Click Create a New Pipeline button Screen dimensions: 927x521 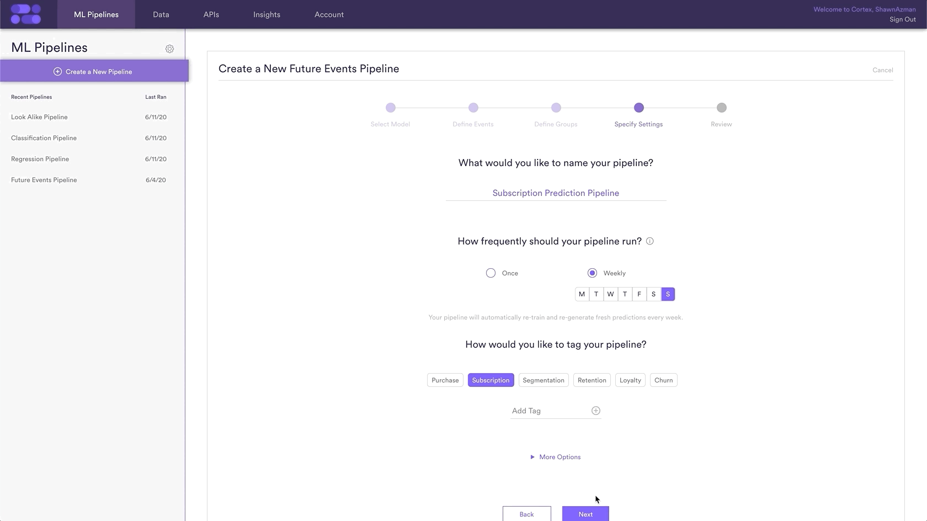point(94,71)
